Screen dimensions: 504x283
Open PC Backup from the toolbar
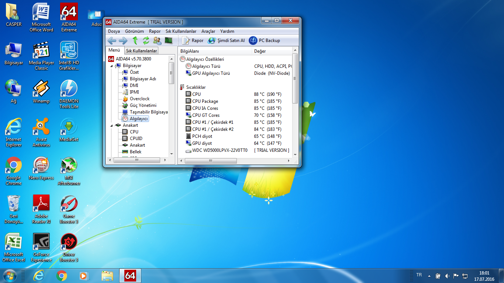point(265,41)
